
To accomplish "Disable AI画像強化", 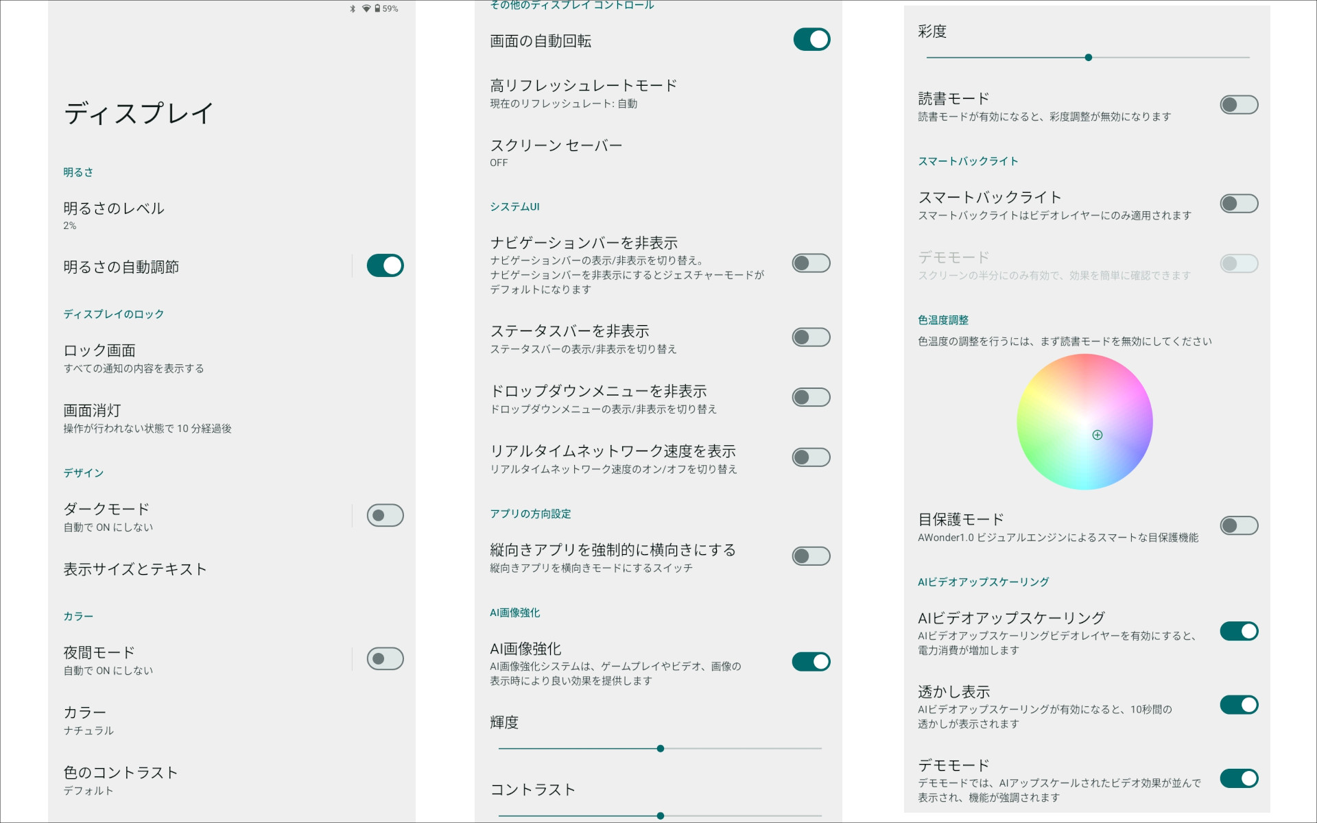I will [x=811, y=661].
